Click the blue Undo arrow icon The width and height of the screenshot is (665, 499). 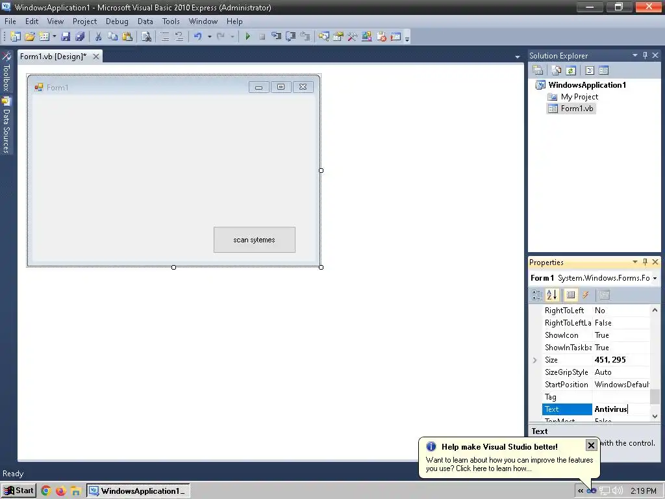[197, 36]
